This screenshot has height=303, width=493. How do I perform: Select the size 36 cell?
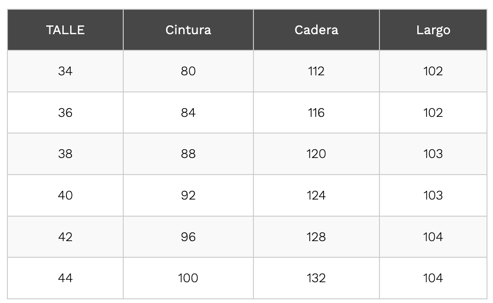[66, 113]
